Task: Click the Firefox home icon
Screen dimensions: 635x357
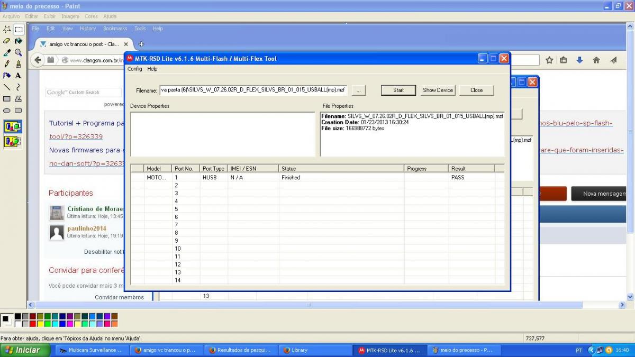Action: 596,60
